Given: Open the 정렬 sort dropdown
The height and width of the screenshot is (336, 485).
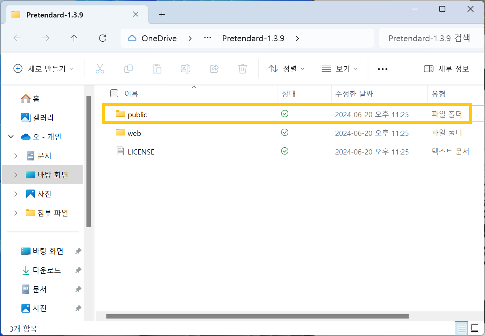Looking at the screenshot, I should 286,69.
